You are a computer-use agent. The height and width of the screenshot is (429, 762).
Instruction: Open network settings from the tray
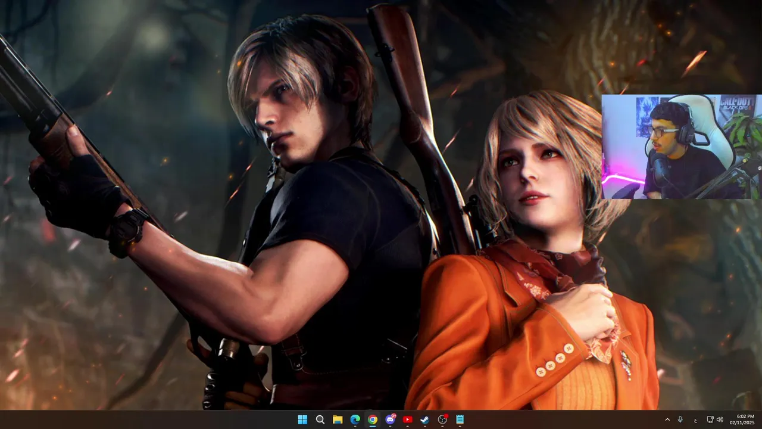click(710, 419)
